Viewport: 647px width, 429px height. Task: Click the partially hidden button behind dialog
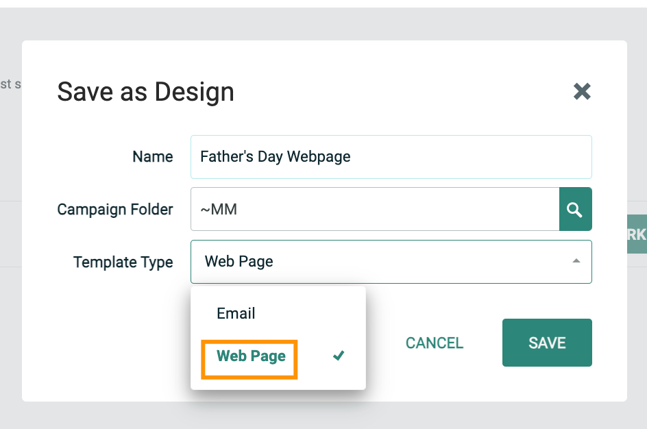coord(637,234)
